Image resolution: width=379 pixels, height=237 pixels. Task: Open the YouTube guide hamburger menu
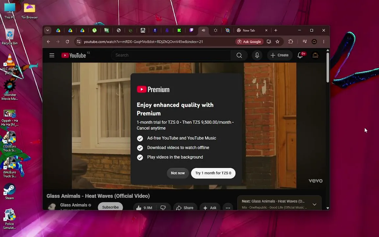click(x=52, y=55)
